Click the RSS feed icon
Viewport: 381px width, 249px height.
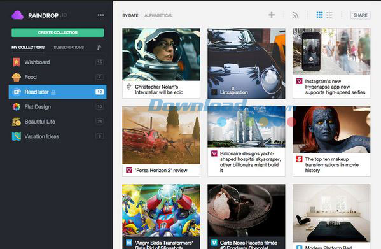click(295, 15)
